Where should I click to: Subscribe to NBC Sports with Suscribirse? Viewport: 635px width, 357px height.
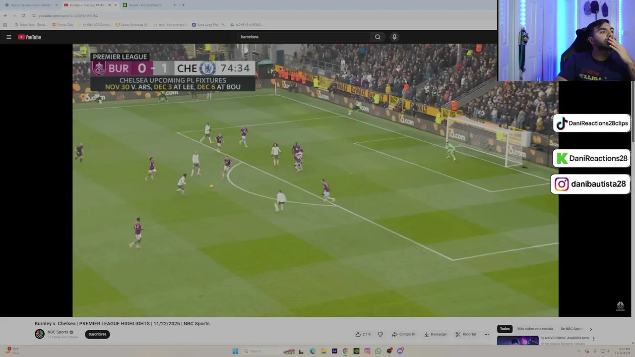(x=97, y=334)
